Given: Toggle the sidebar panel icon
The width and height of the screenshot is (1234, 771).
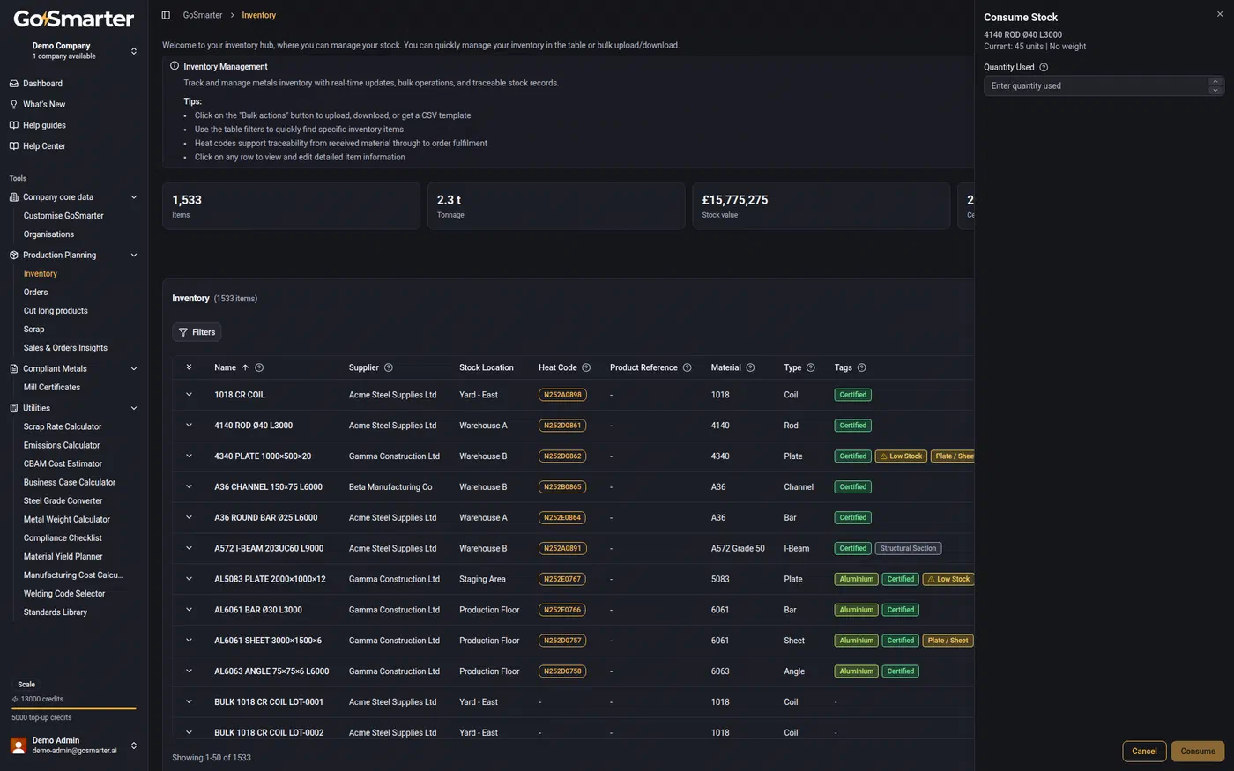Looking at the screenshot, I should (166, 15).
